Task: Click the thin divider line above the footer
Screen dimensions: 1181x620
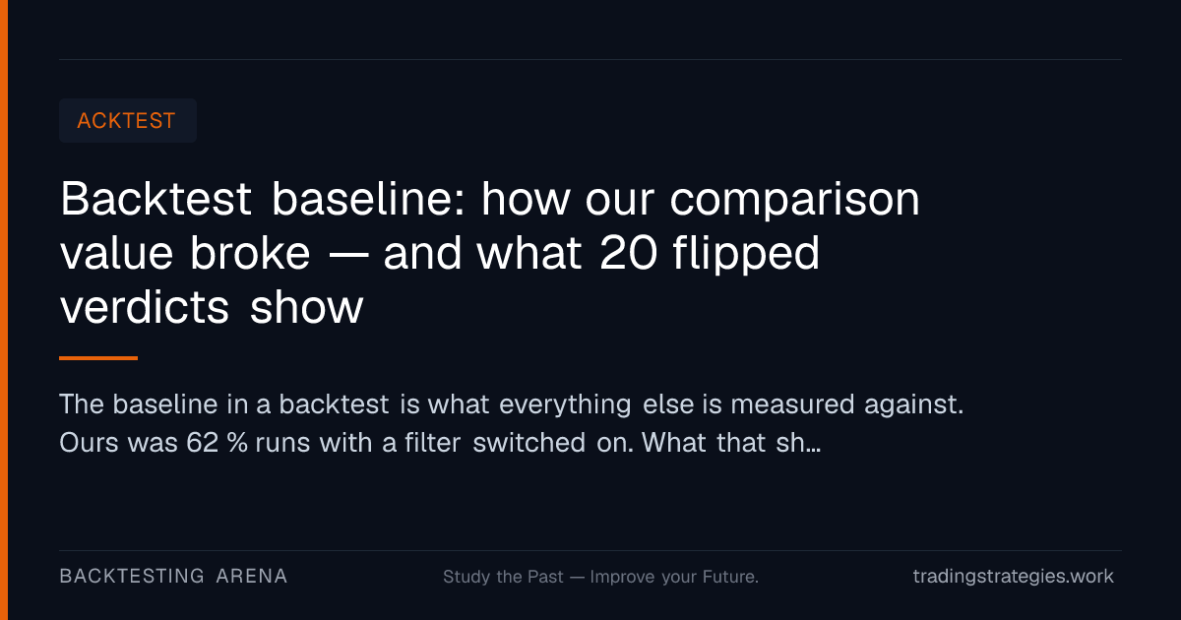Action: [x=590, y=550]
